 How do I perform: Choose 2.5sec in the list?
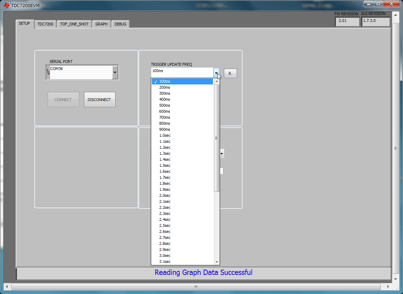(x=183, y=225)
